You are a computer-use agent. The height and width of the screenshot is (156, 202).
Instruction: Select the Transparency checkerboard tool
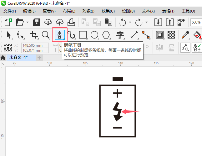[x=171, y=35]
